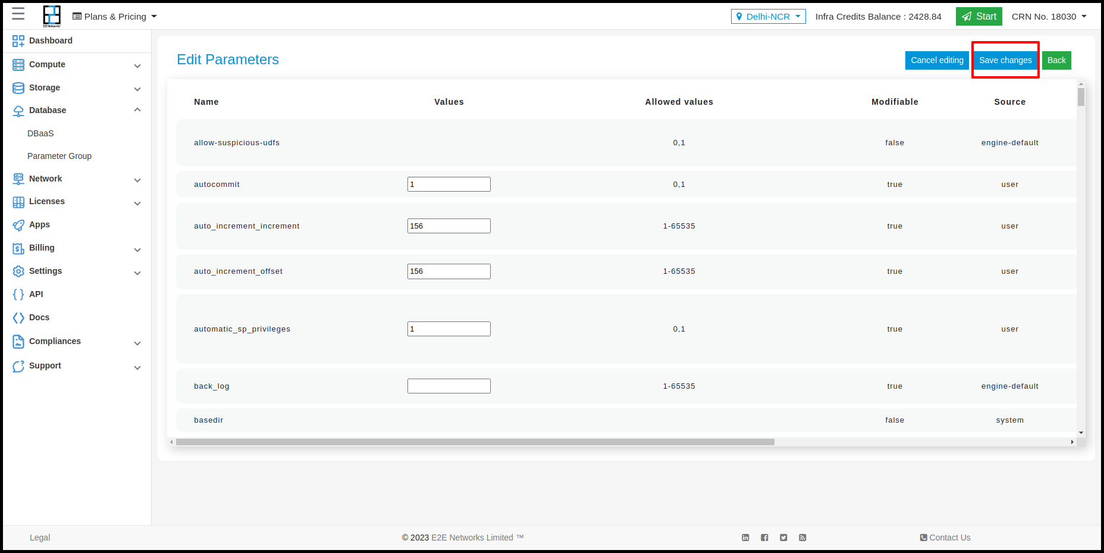Open the hamburger menu icon

point(18,14)
